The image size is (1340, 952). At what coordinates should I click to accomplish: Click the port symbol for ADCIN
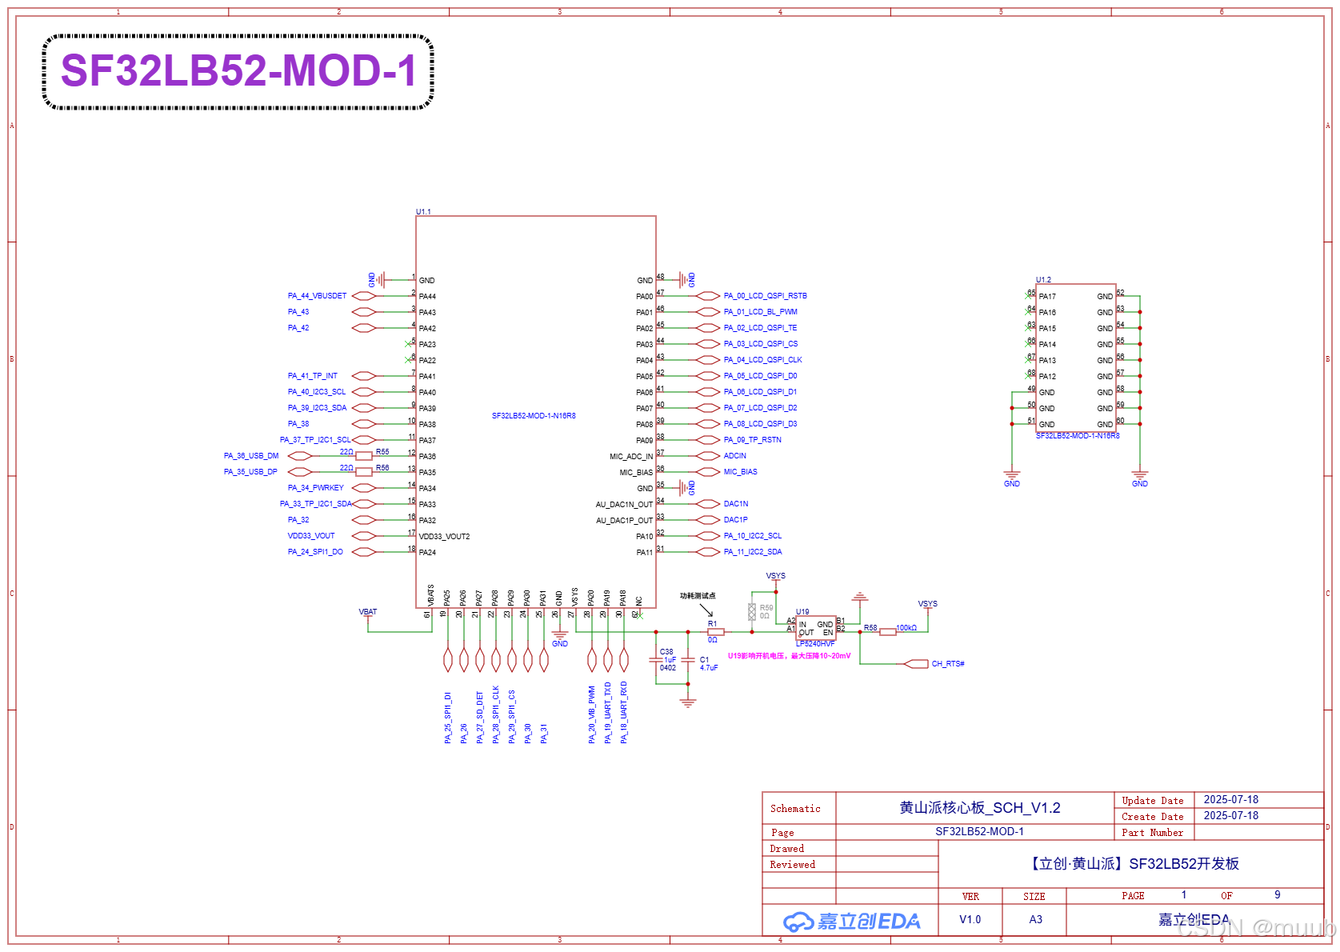pyautogui.click(x=708, y=456)
